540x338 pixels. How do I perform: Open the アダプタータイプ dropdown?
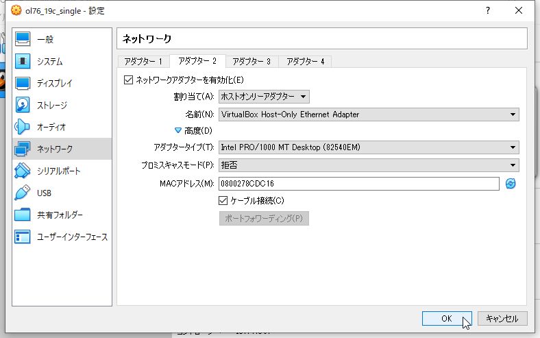click(369, 147)
